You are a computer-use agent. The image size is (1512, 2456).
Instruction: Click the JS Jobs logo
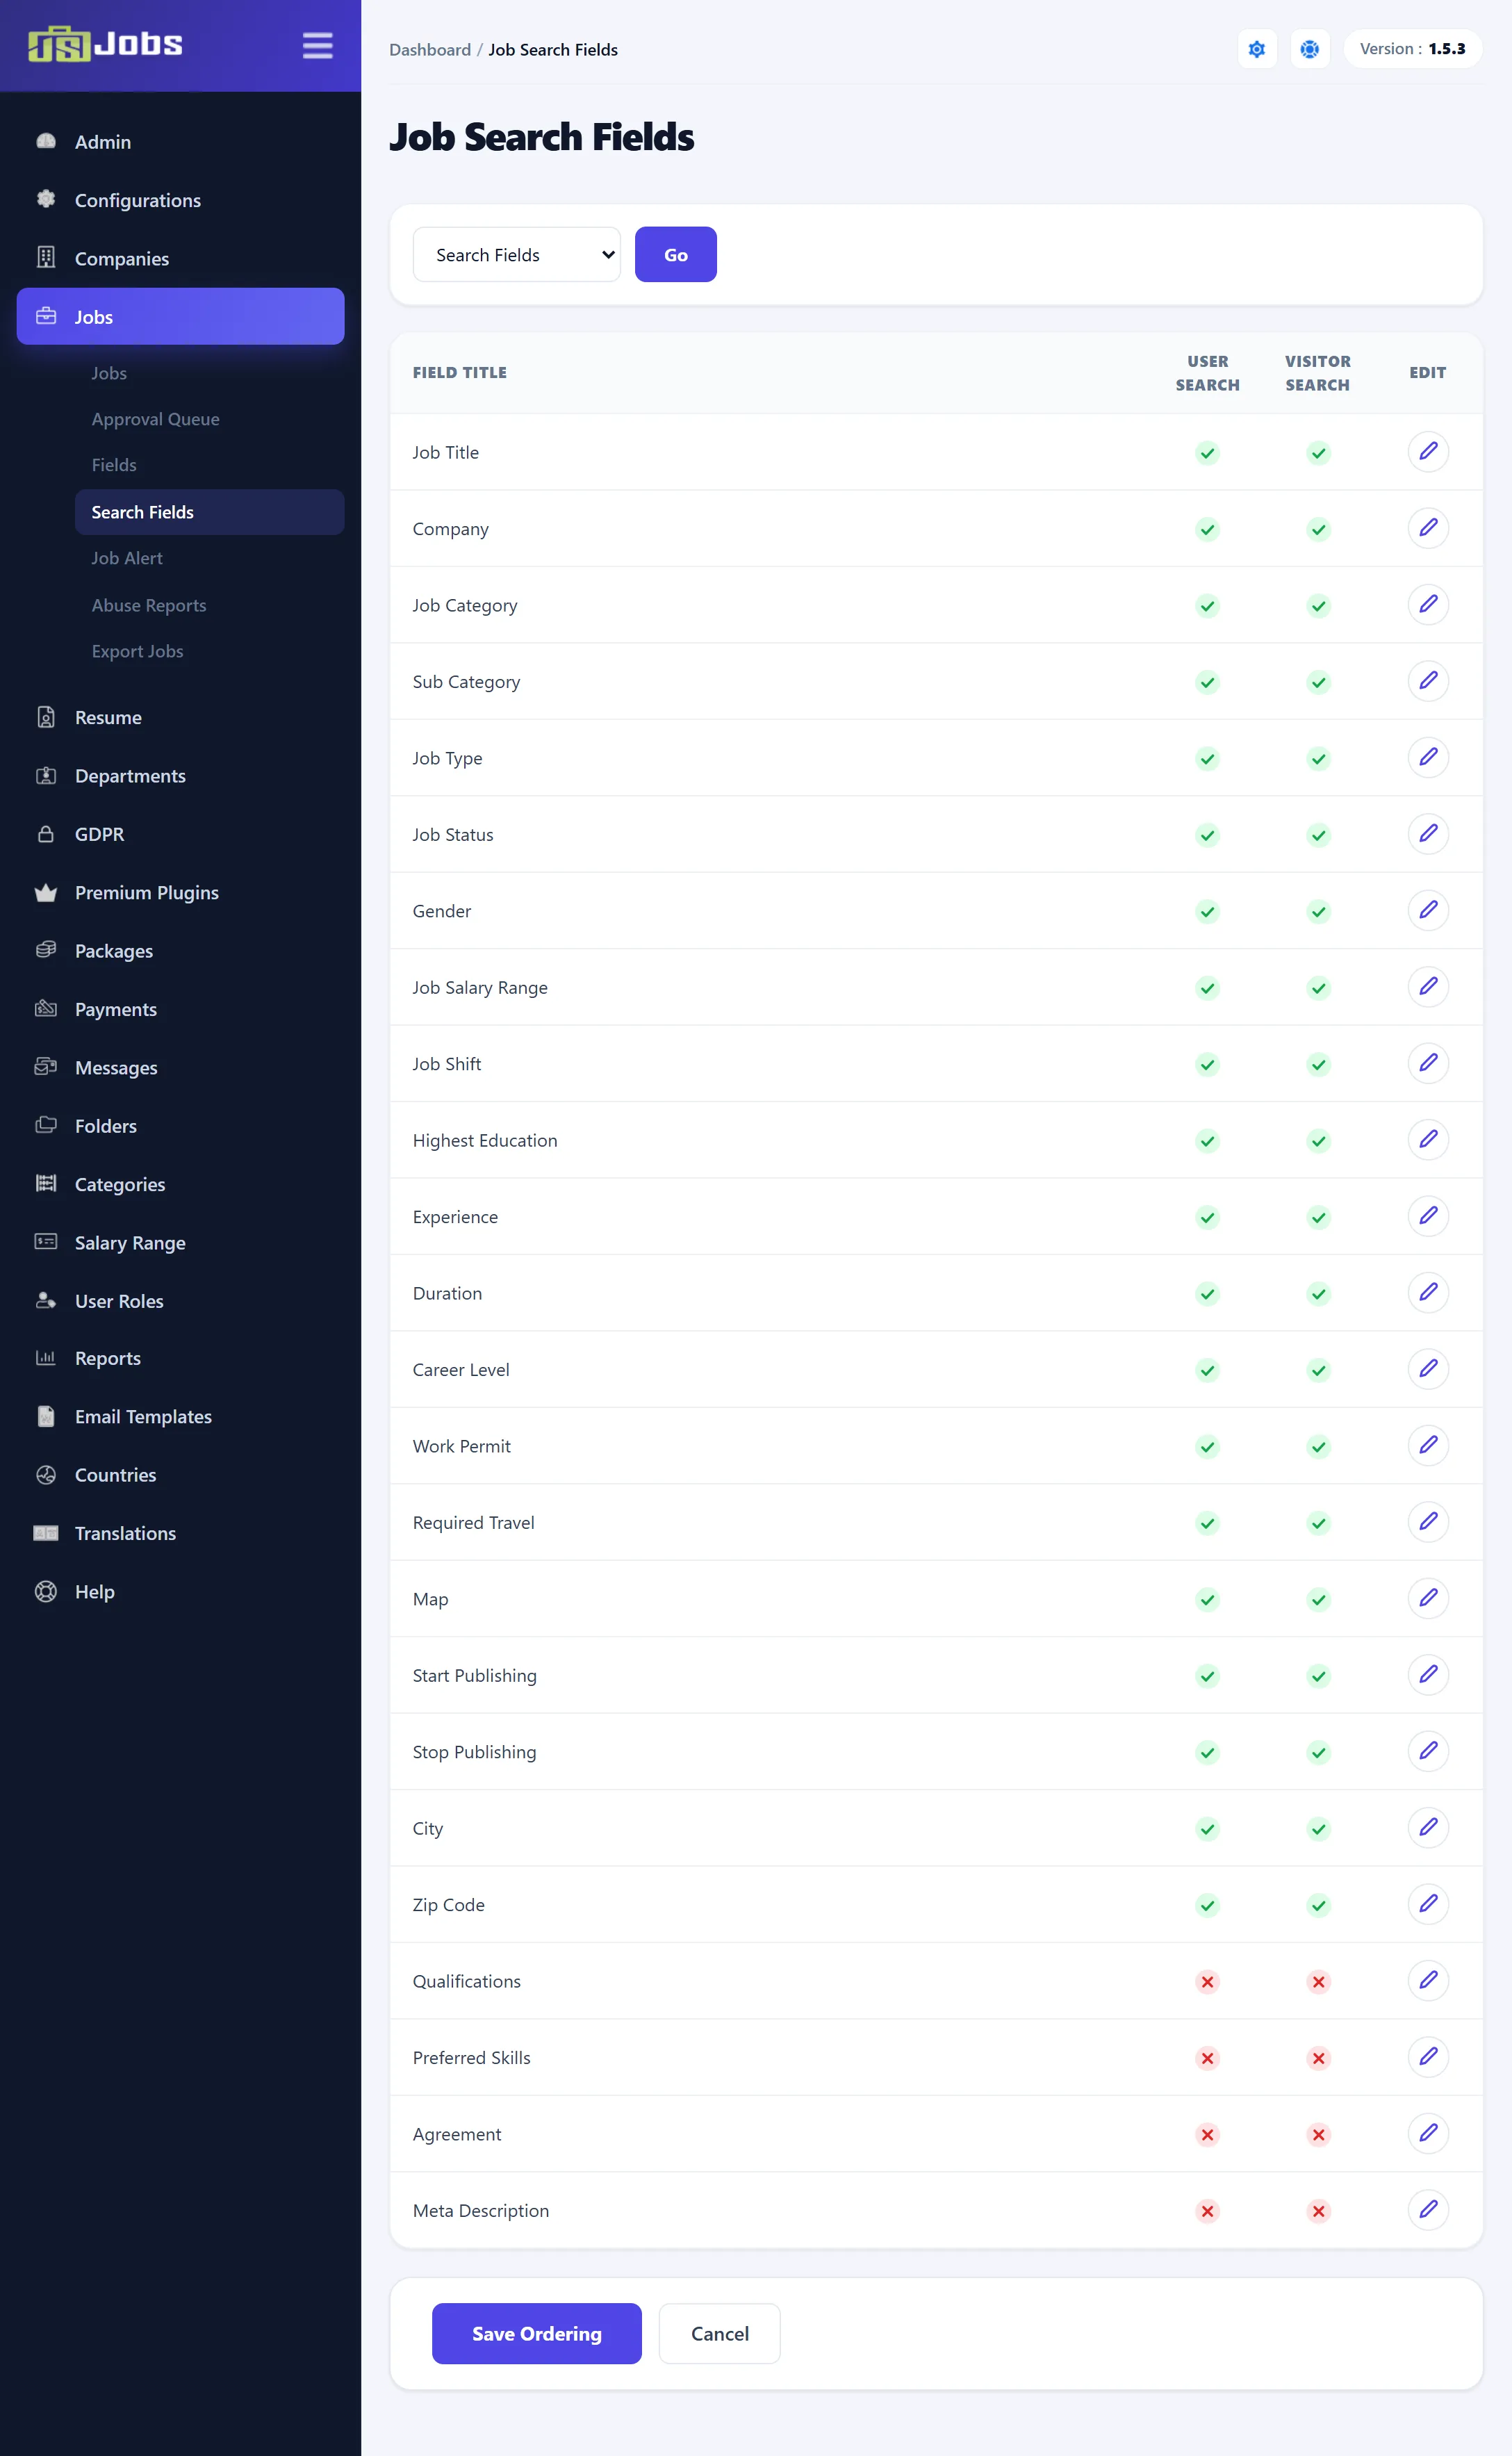tap(105, 44)
